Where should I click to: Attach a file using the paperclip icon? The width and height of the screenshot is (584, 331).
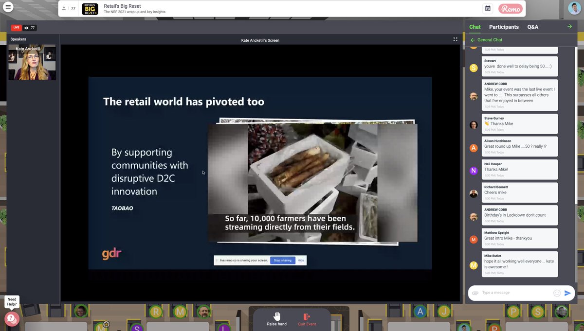475,293
